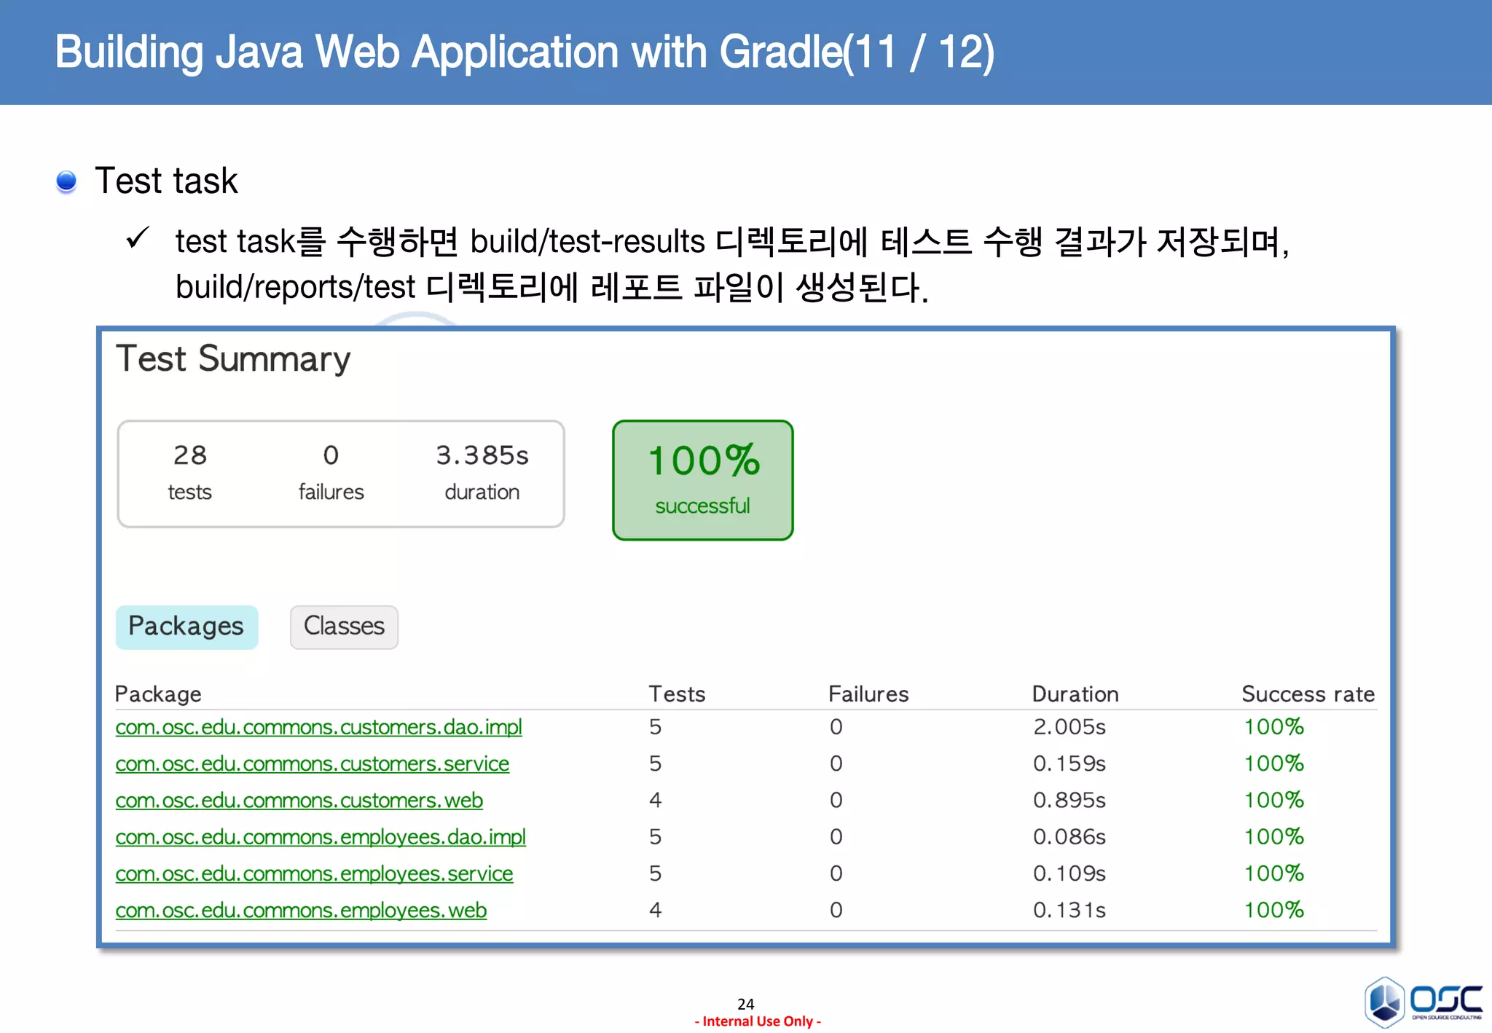Open com.osc.edu.commons.employees.service package link
This screenshot has height=1033, width=1492.
[x=314, y=873]
